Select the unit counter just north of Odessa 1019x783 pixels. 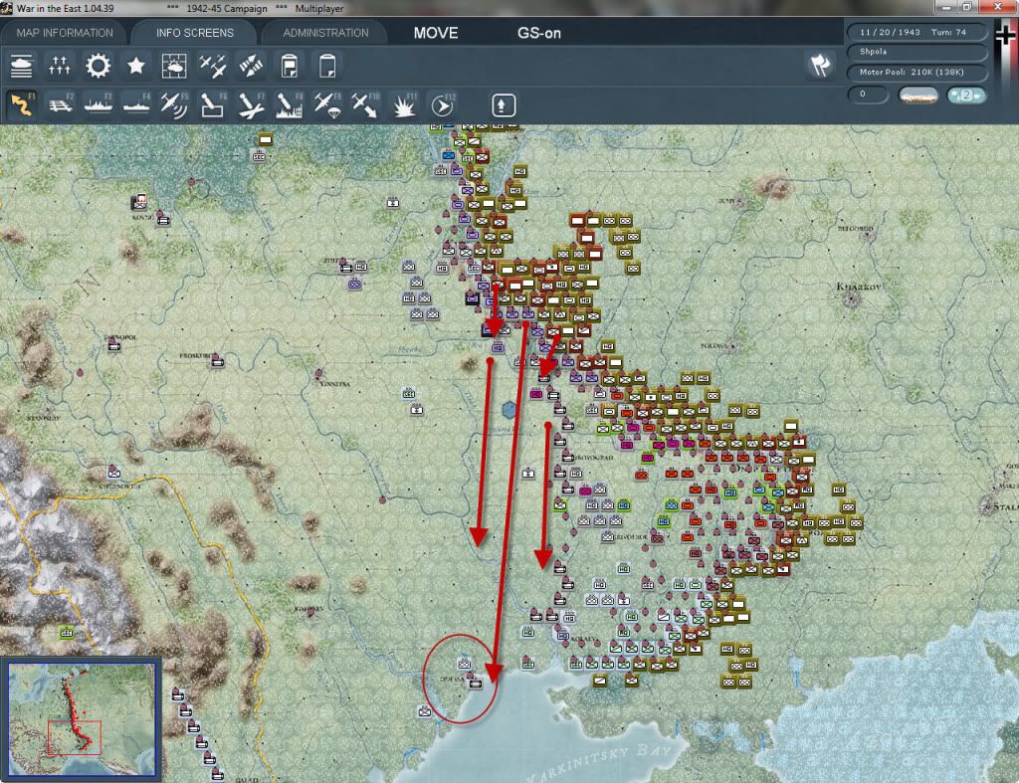(465, 664)
